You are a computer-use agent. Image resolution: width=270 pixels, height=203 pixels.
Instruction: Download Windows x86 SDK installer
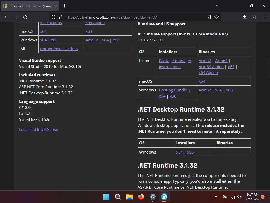(54, 40)
